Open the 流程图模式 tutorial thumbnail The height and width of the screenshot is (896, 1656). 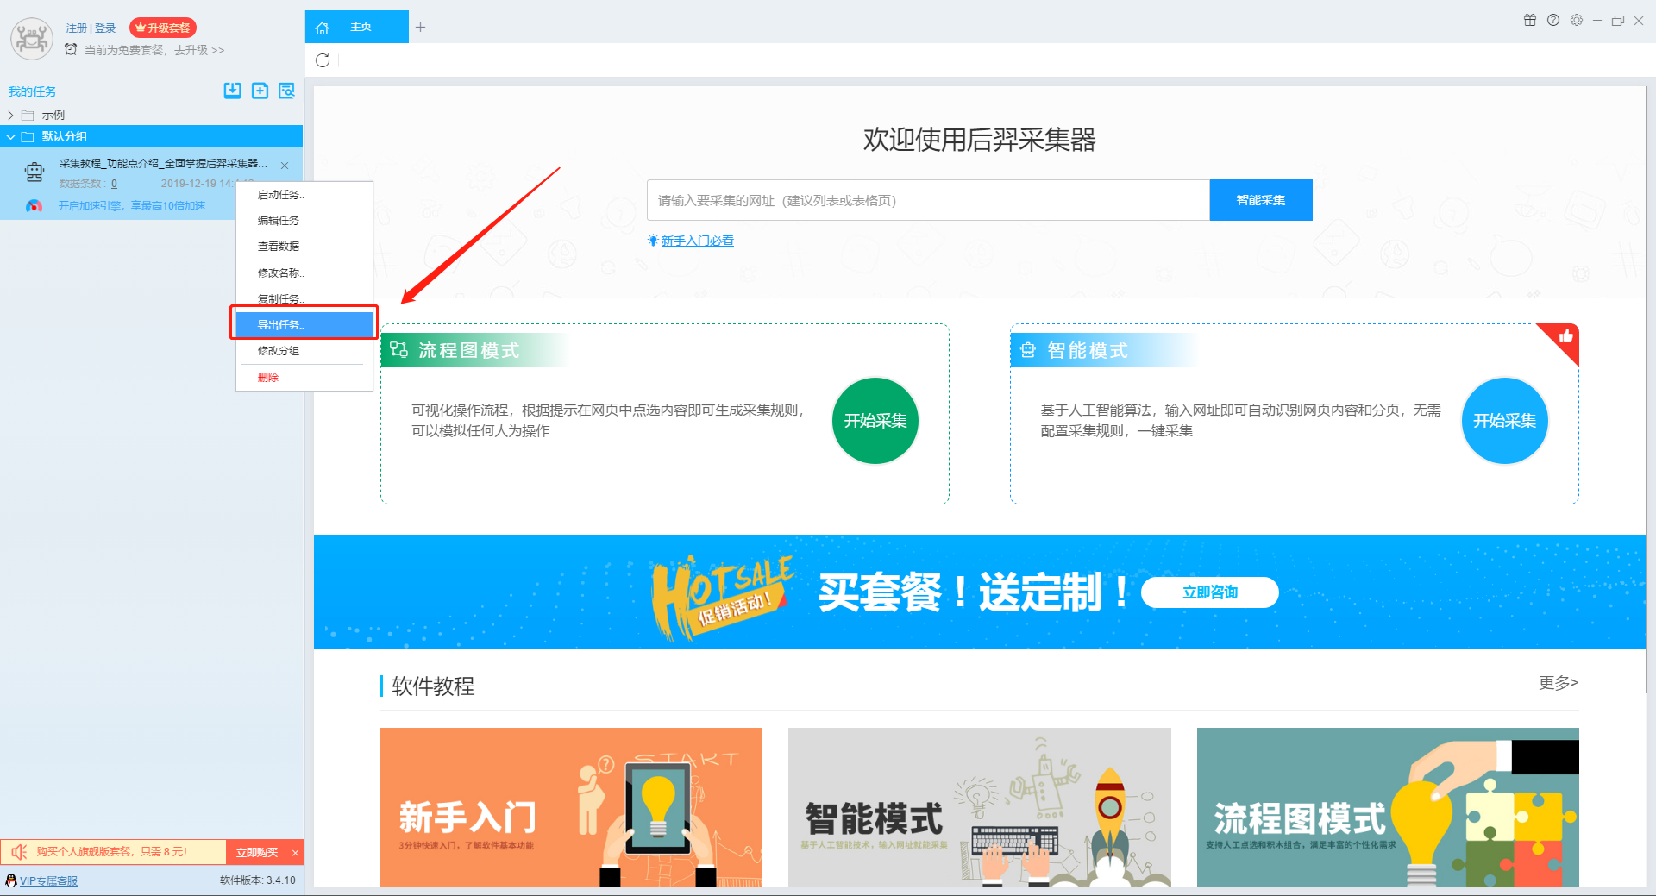1388,806
